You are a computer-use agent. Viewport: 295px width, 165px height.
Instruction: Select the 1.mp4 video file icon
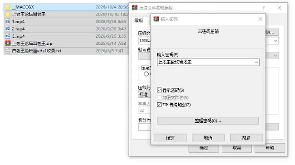click(8, 21)
